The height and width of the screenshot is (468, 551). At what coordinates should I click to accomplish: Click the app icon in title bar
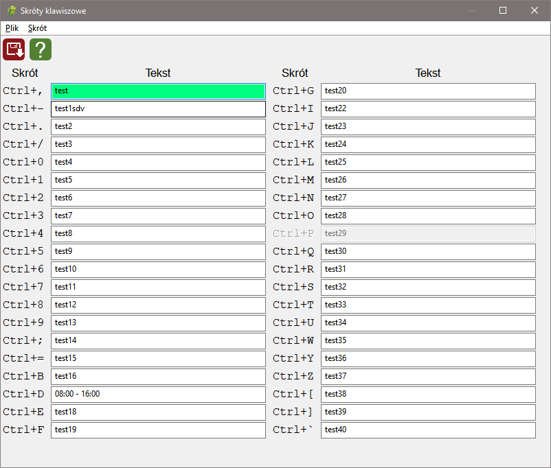point(11,11)
